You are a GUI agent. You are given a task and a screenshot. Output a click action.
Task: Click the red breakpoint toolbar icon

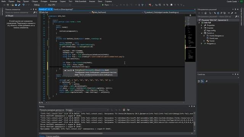[x=150, y=5]
